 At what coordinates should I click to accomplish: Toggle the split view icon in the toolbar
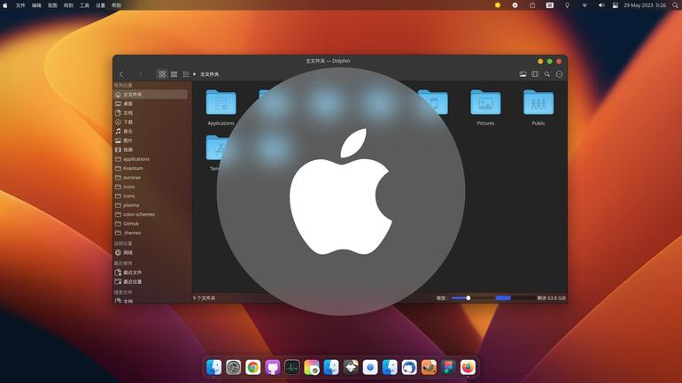click(535, 74)
